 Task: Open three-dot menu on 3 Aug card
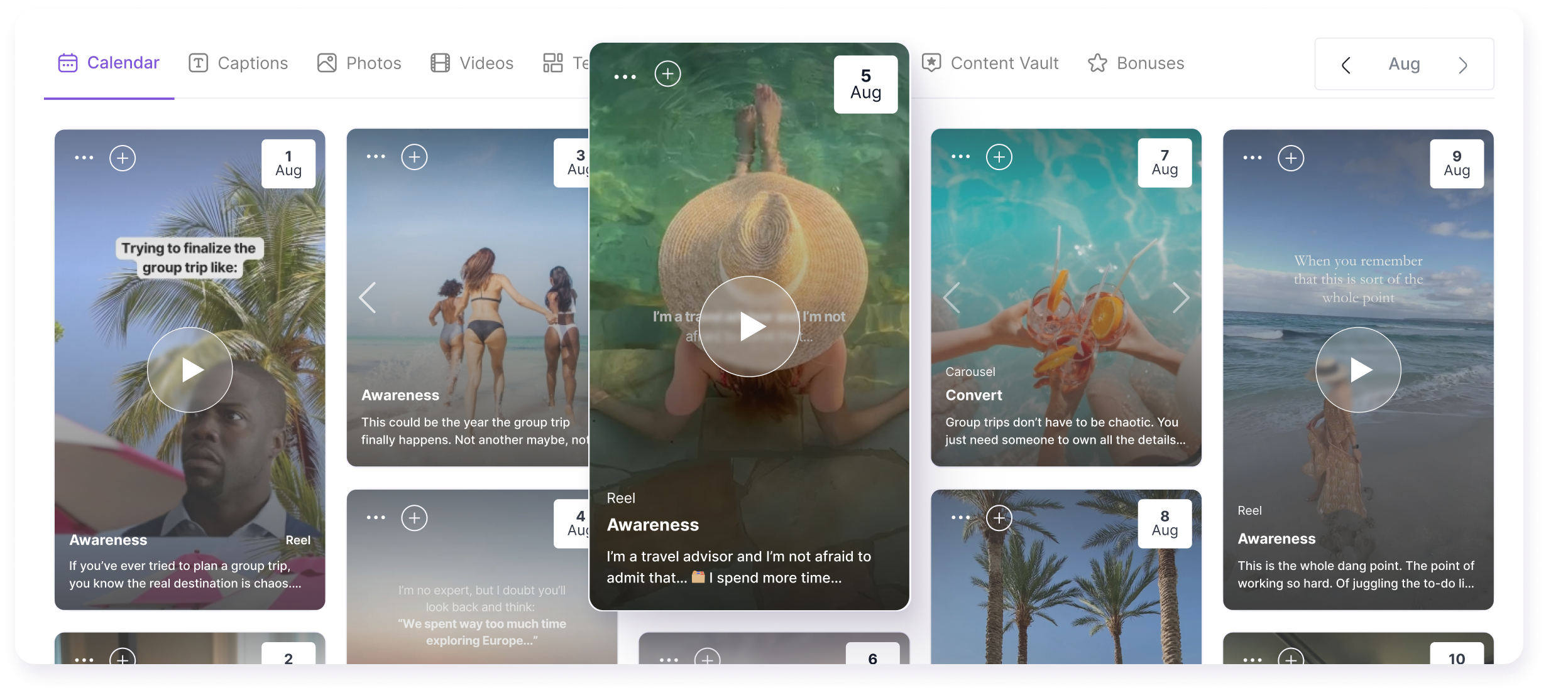tap(376, 156)
